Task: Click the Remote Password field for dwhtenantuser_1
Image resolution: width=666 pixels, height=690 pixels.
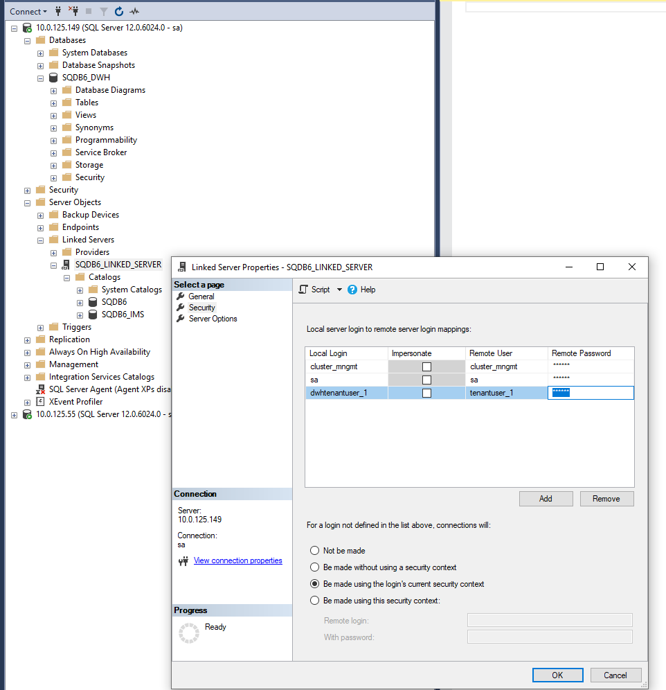Action: click(x=591, y=392)
